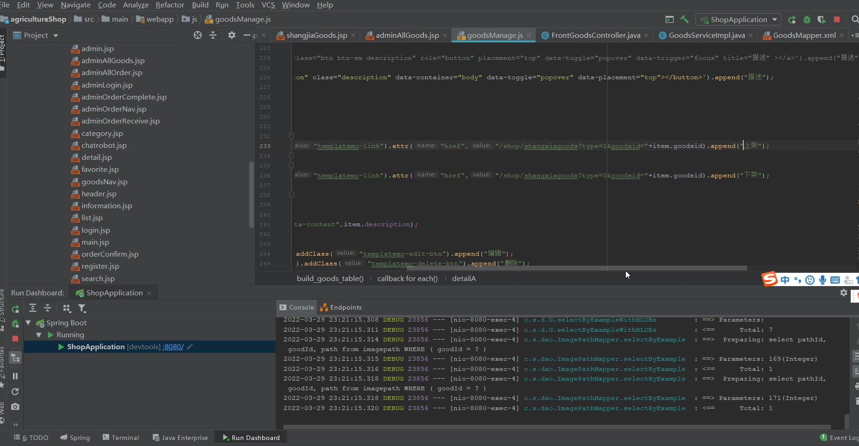Click the build_goods_table() breadcrumb
Viewport: 859px width, 446px height.
click(x=330, y=278)
